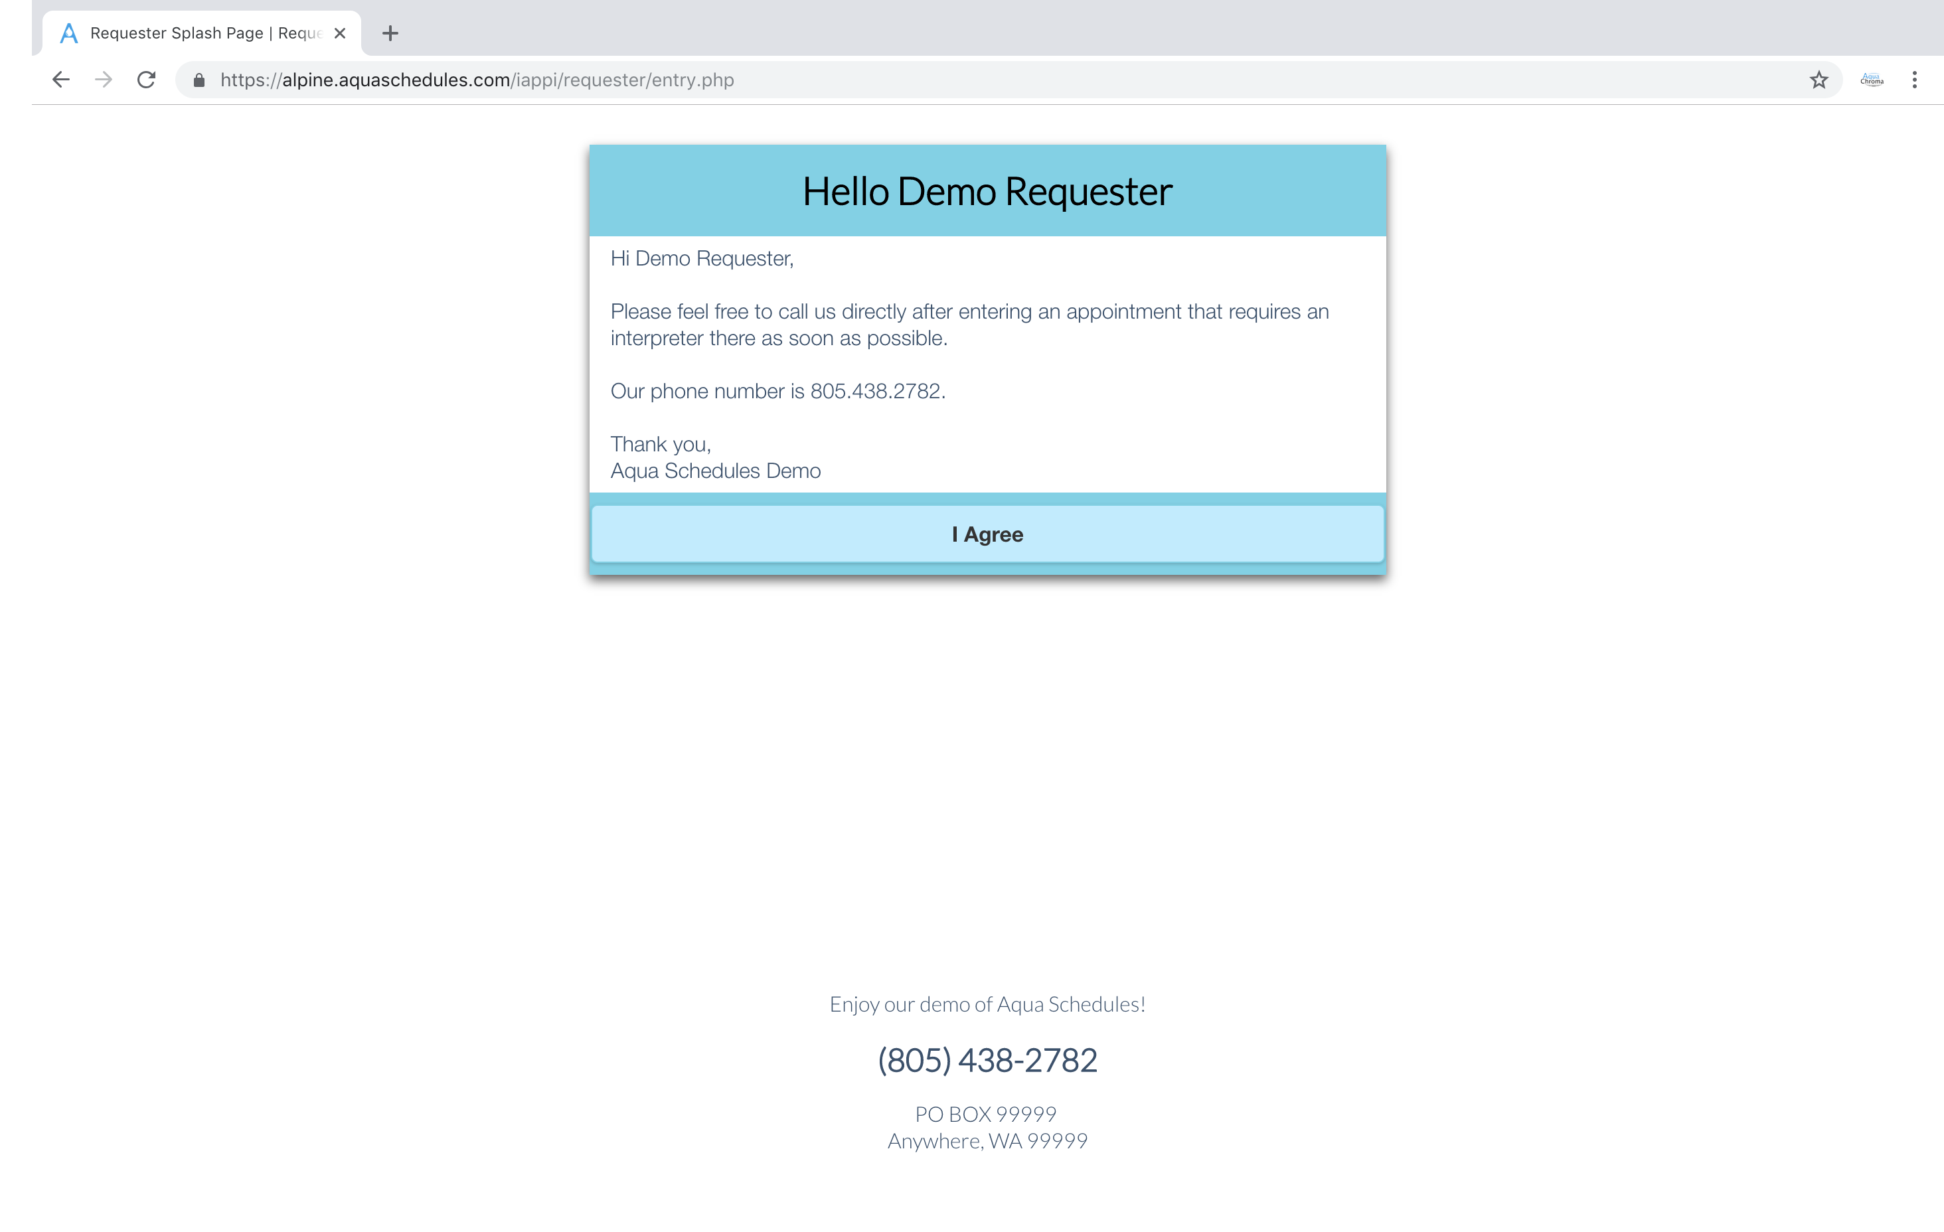Select the Requester Splash Page tab
This screenshot has height=1232, width=1944.
pyautogui.click(x=202, y=33)
